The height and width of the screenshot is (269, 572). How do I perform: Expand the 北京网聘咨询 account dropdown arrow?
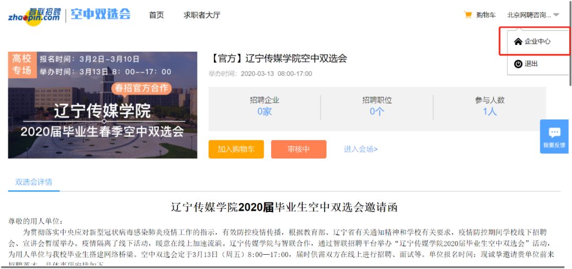point(556,15)
